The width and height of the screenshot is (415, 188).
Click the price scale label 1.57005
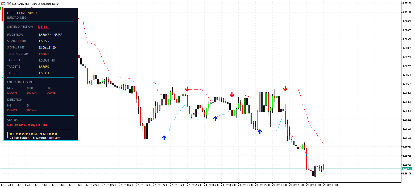click(407, 30)
